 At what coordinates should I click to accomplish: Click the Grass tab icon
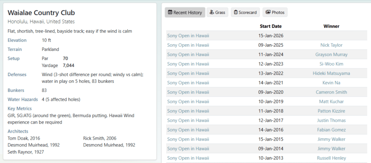[212, 12]
